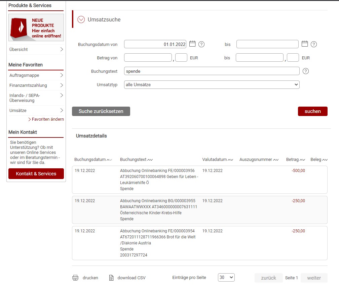The width and height of the screenshot is (339, 289).
Task: Click the zurück pagination button
Action: 268,278
